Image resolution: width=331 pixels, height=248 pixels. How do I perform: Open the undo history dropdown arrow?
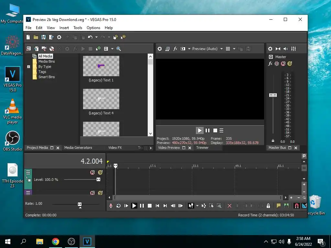pyautogui.click(x=96, y=37)
